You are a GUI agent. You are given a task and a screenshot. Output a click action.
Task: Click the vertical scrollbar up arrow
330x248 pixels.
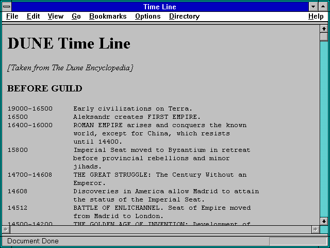click(x=324, y=29)
